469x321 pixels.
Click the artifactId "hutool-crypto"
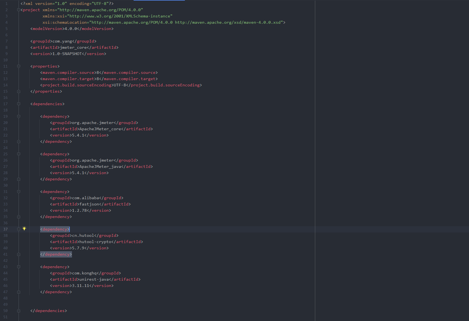pyautogui.click(x=95, y=242)
